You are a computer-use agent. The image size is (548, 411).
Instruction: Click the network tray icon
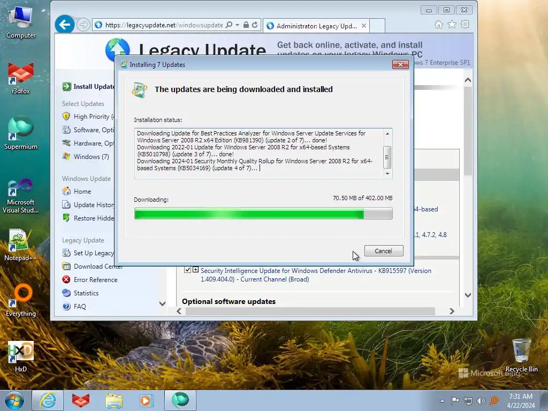pos(468,401)
